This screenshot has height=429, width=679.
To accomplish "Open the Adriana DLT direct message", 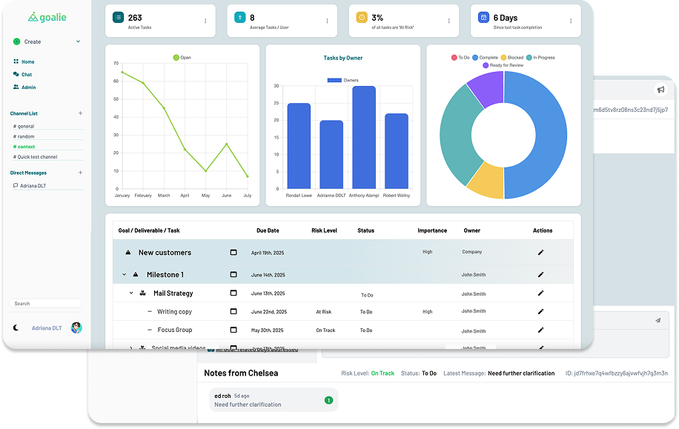I will point(35,185).
